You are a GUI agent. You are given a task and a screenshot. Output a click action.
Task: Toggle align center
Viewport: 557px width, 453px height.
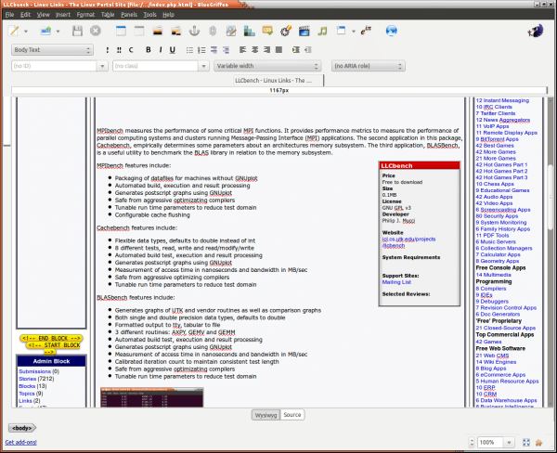254,50
